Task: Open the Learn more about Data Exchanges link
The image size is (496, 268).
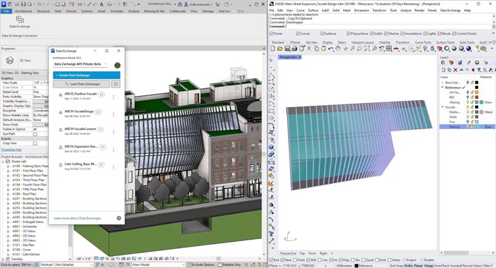Action: tap(77, 218)
